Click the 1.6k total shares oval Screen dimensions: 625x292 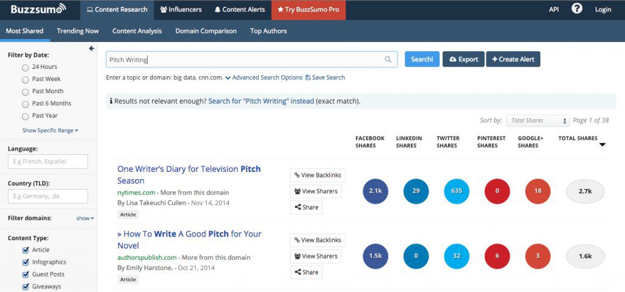585,256
